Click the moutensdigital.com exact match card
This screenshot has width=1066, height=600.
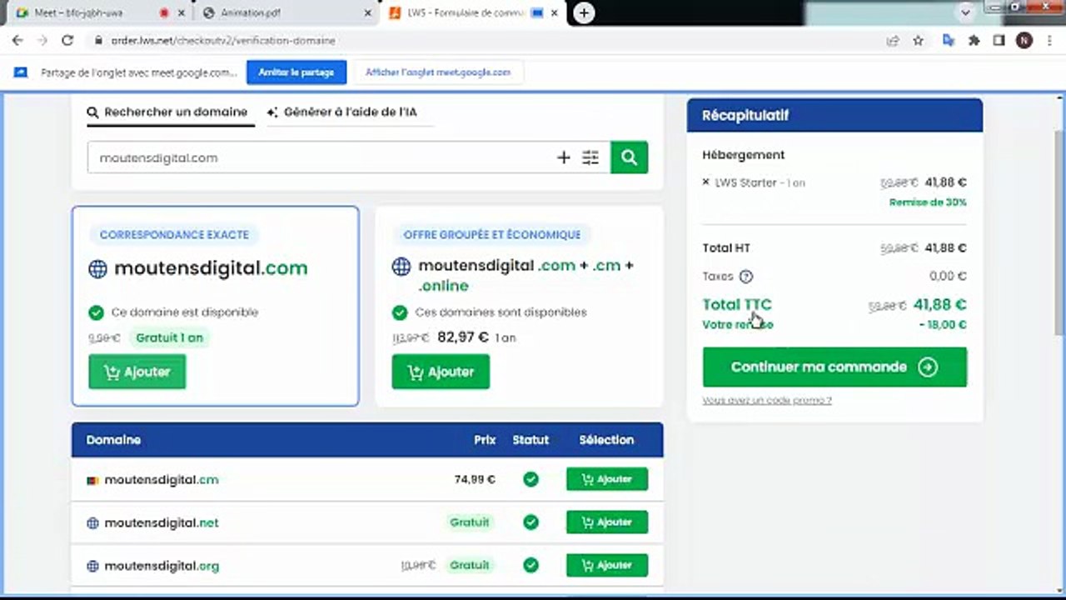point(216,306)
